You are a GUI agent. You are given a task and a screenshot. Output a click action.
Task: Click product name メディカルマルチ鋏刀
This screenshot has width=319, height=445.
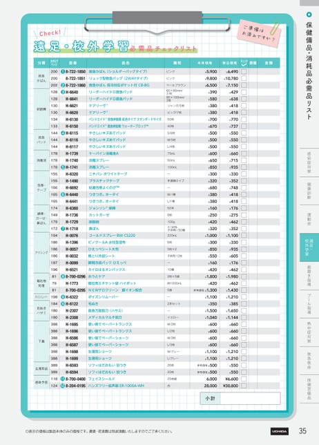105,317
